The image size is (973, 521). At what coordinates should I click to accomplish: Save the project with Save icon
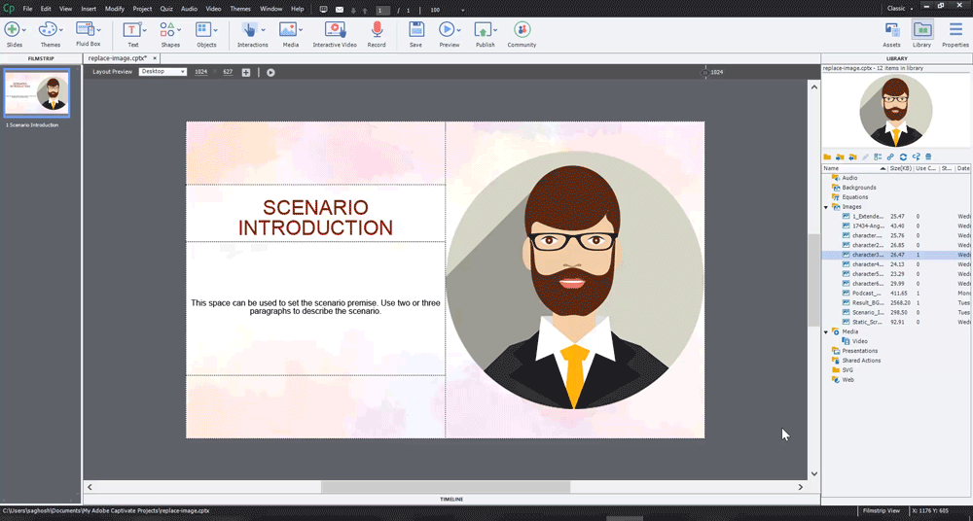point(415,29)
